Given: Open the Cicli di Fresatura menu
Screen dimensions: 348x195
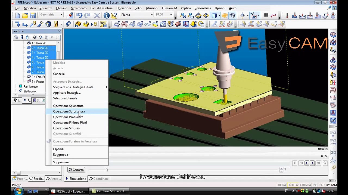Looking at the screenshot, I should click(101, 8).
